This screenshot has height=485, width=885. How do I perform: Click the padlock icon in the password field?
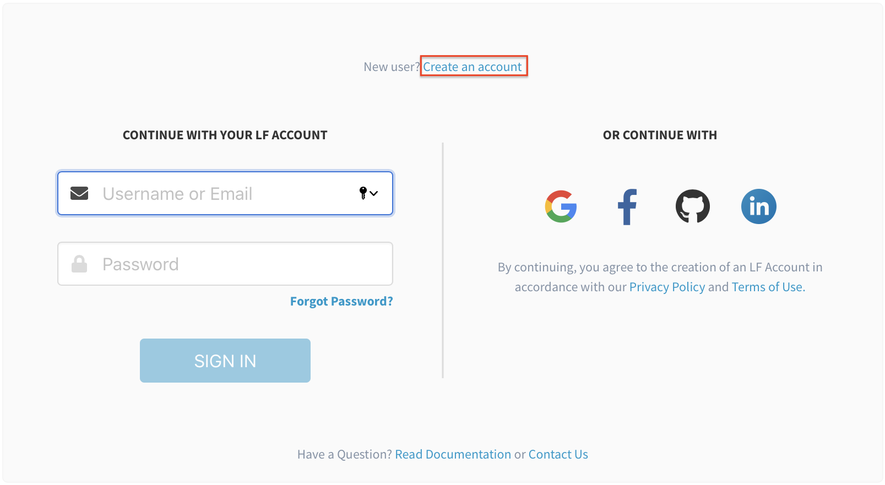pyautogui.click(x=79, y=263)
